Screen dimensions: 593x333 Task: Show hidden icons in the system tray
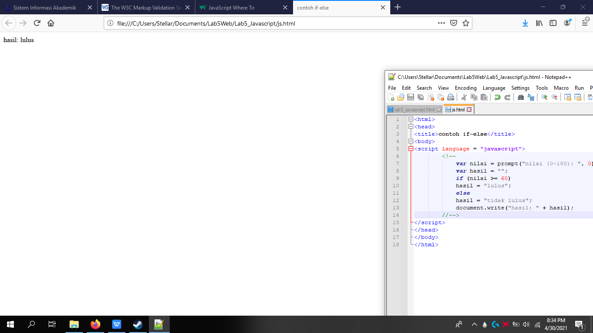click(474, 324)
